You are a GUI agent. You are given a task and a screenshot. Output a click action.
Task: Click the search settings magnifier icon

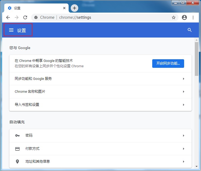coord(189,30)
